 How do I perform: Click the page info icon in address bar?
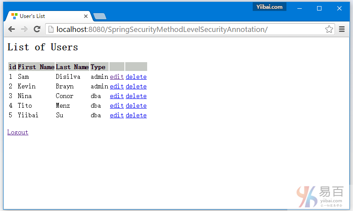[x=51, y=29]
